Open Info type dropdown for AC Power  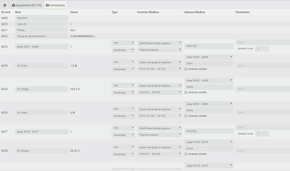point(123,109)
